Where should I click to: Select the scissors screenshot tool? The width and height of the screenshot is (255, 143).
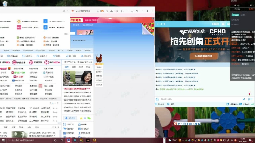point(112,11)
